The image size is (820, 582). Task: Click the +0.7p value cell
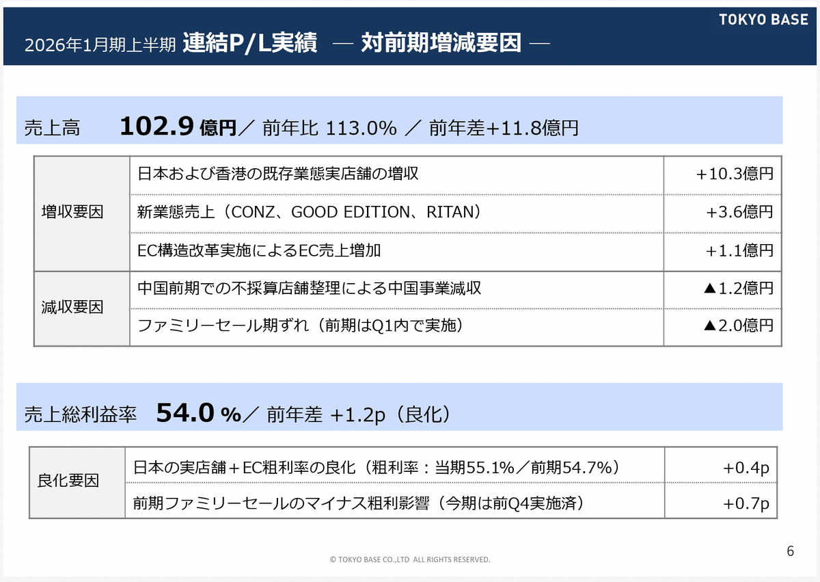[721, 501]
